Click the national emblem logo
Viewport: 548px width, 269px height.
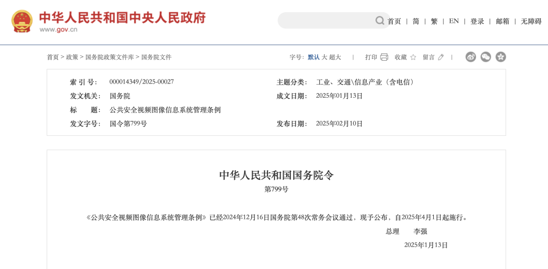point(22,21)
